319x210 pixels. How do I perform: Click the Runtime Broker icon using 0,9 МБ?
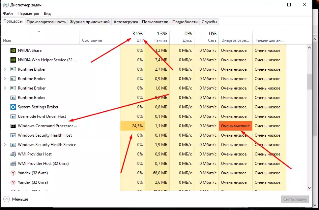point(13,79)
